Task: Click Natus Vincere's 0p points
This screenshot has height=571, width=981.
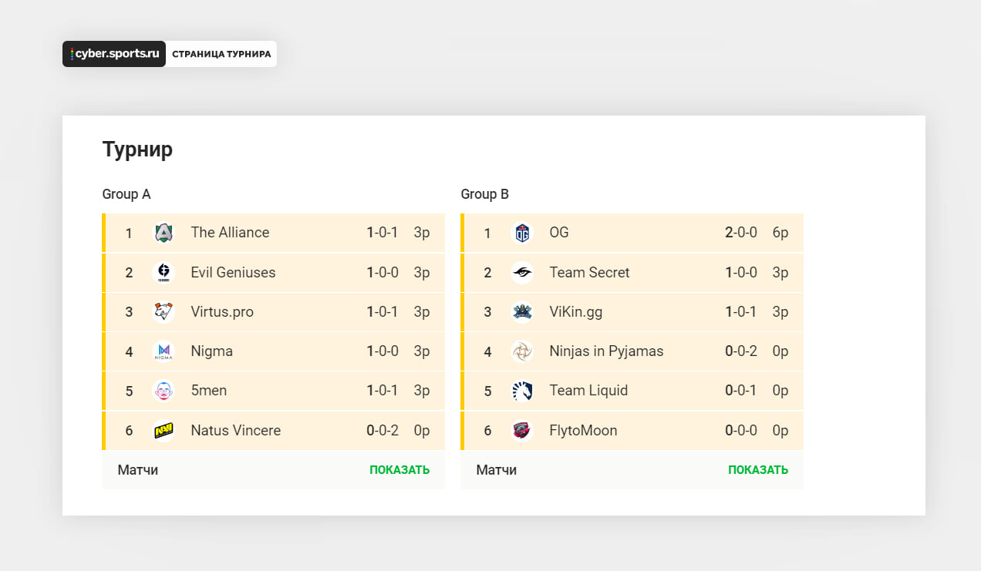Action: pos(422,431)
